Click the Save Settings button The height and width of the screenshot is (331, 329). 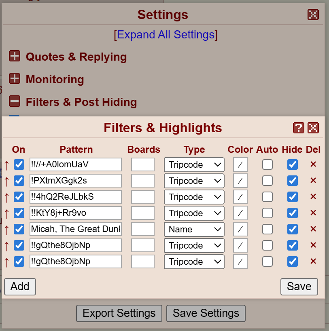click(x=206, y=313)
